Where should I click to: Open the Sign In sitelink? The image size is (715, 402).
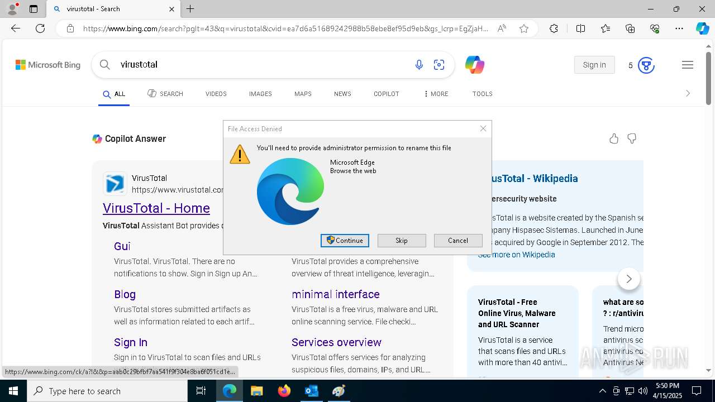click(x=131, y=342)
